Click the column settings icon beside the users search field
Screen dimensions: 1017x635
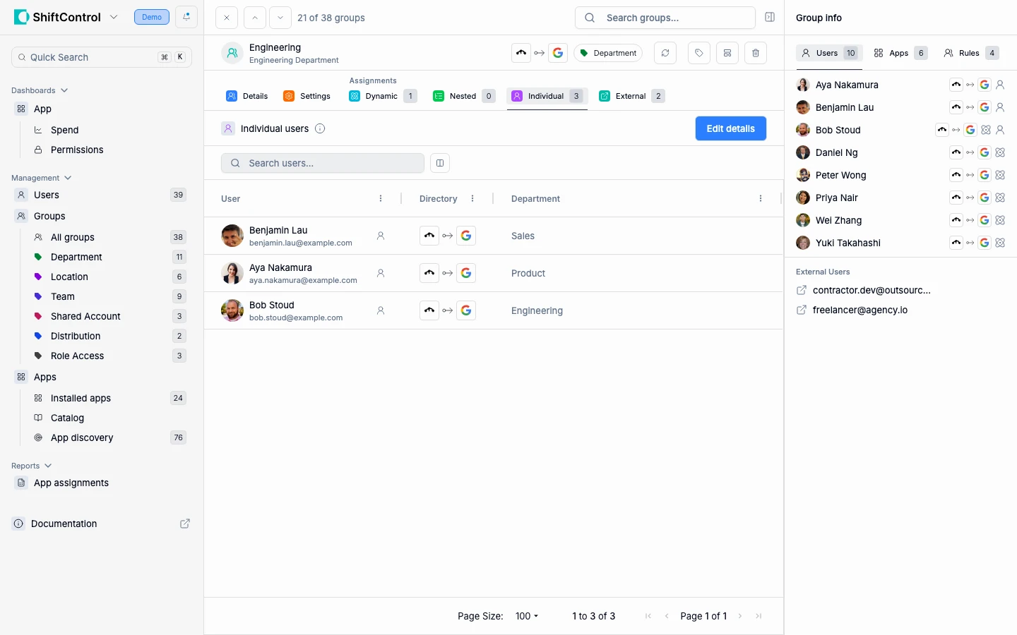[440, 163]
